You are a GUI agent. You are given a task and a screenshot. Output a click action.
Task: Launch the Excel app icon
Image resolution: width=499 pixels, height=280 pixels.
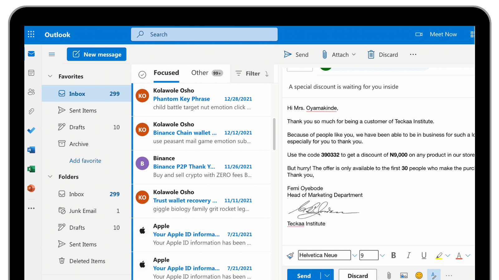click(x=31, y=169)
